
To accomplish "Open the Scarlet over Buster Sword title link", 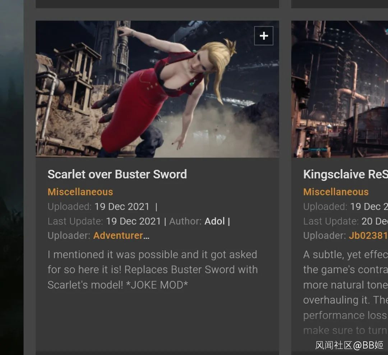I will 117,174.
